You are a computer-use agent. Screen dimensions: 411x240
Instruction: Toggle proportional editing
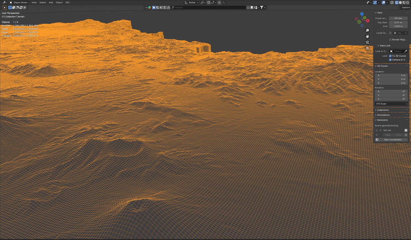pos(219,2)
